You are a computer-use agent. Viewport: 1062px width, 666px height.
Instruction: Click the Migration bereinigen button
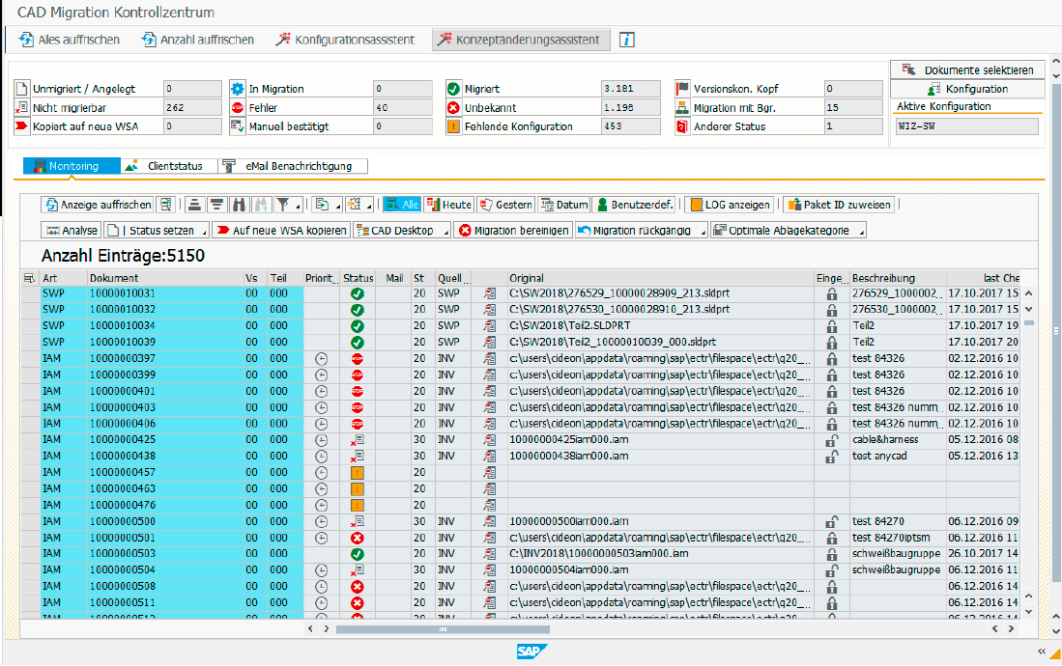pyautogui.click(x=513, y=230)
